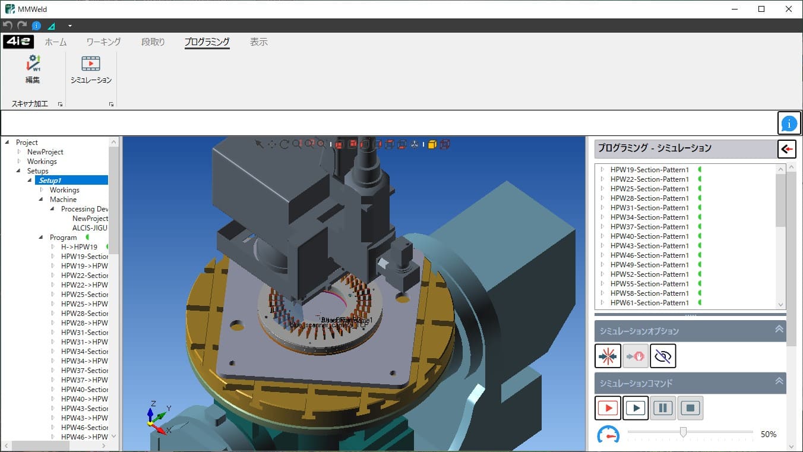Click the blue info icon at right
Image resolution: width=803 pixels, height=452 pixels.
coord(789,124)
